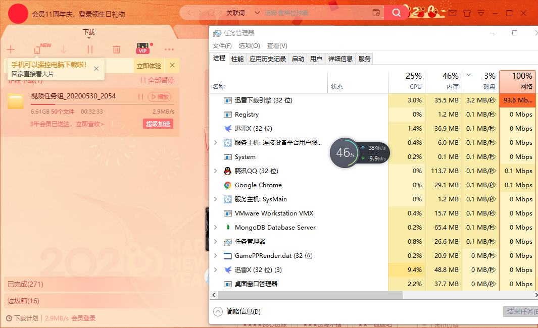This screenshot has width=538, height=328.
Task: Click the 结束任务 button
Action: pos(520,311)
